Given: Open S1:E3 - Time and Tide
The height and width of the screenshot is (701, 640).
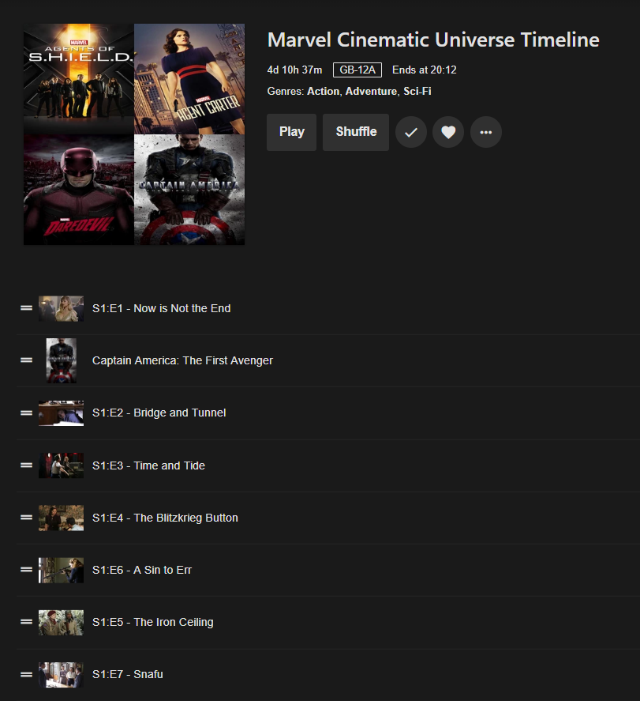Looking at the screenshot, I should click(148, 465).
